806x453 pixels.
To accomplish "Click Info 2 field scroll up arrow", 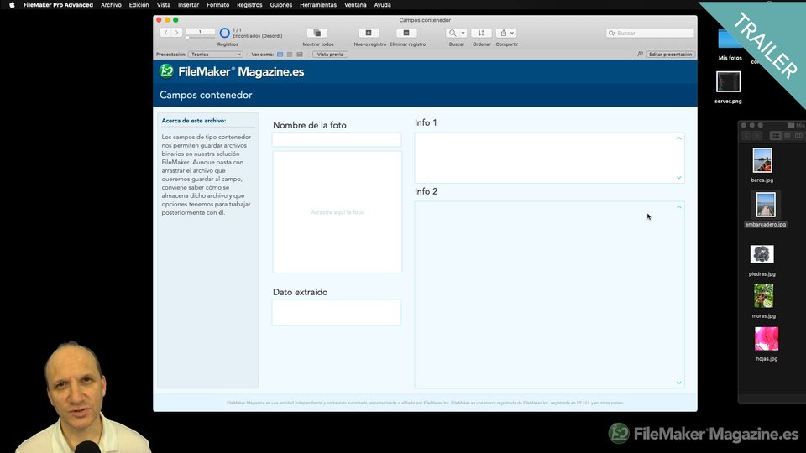I will 678,207.
